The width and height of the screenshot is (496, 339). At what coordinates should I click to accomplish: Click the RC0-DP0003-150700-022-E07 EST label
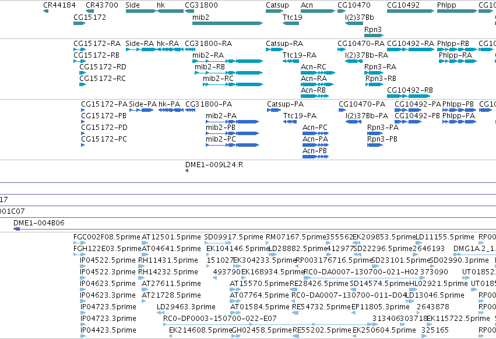tap(220, 319)
